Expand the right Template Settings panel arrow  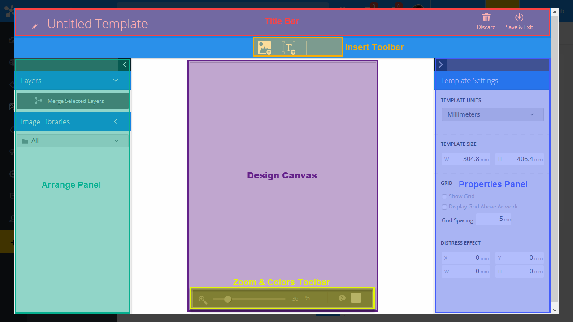point(441,64)
